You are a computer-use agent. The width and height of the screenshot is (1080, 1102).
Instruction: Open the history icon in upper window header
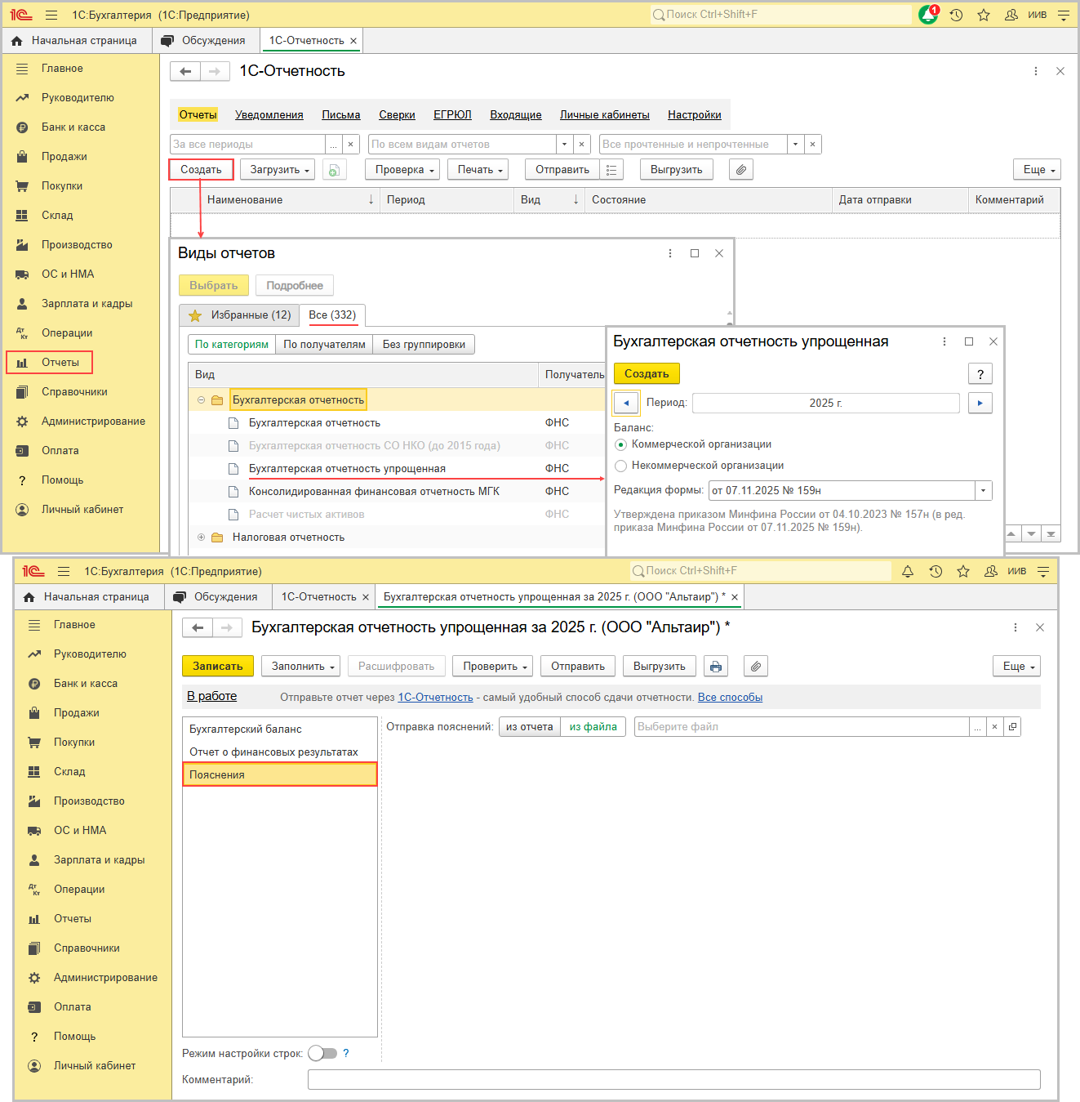[x=956, y=15]
